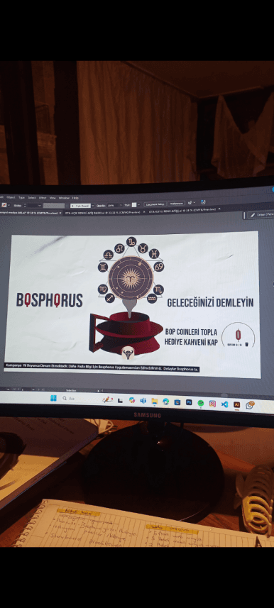Click the Windows Start button
The width and height of the screenshot is (274, 608).
tap(53, 398)
